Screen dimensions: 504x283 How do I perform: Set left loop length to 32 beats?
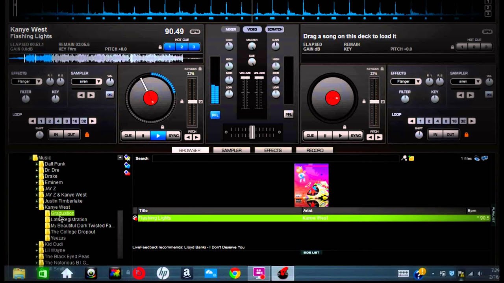(x=83, y=121)
